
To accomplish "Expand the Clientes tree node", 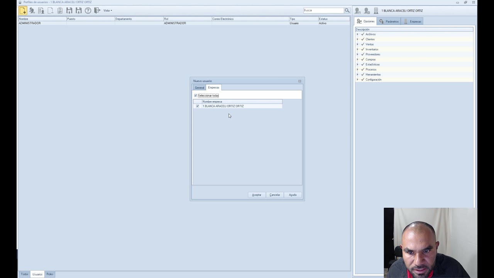I will pos(357,39).
